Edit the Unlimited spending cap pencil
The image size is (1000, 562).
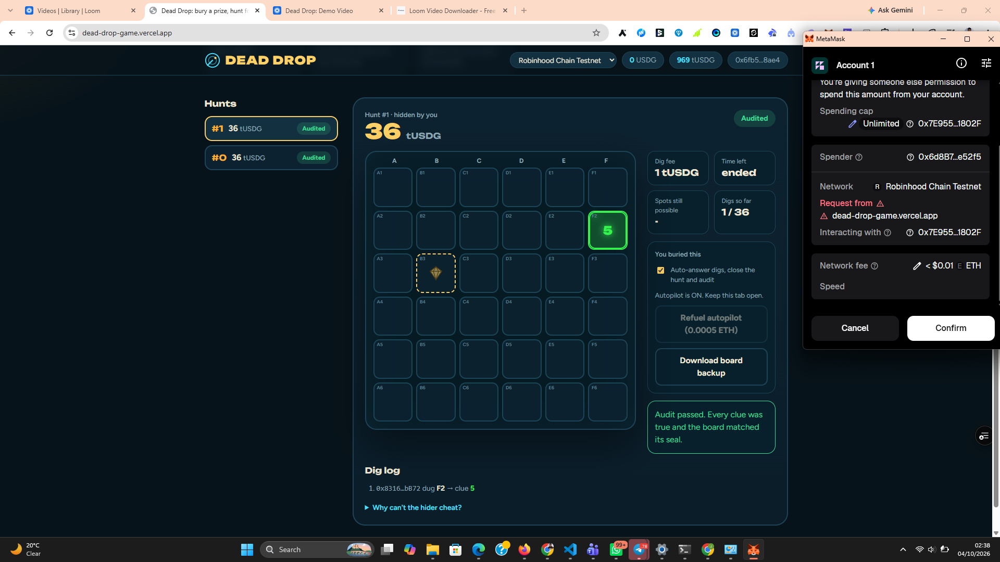click(852, 124)
